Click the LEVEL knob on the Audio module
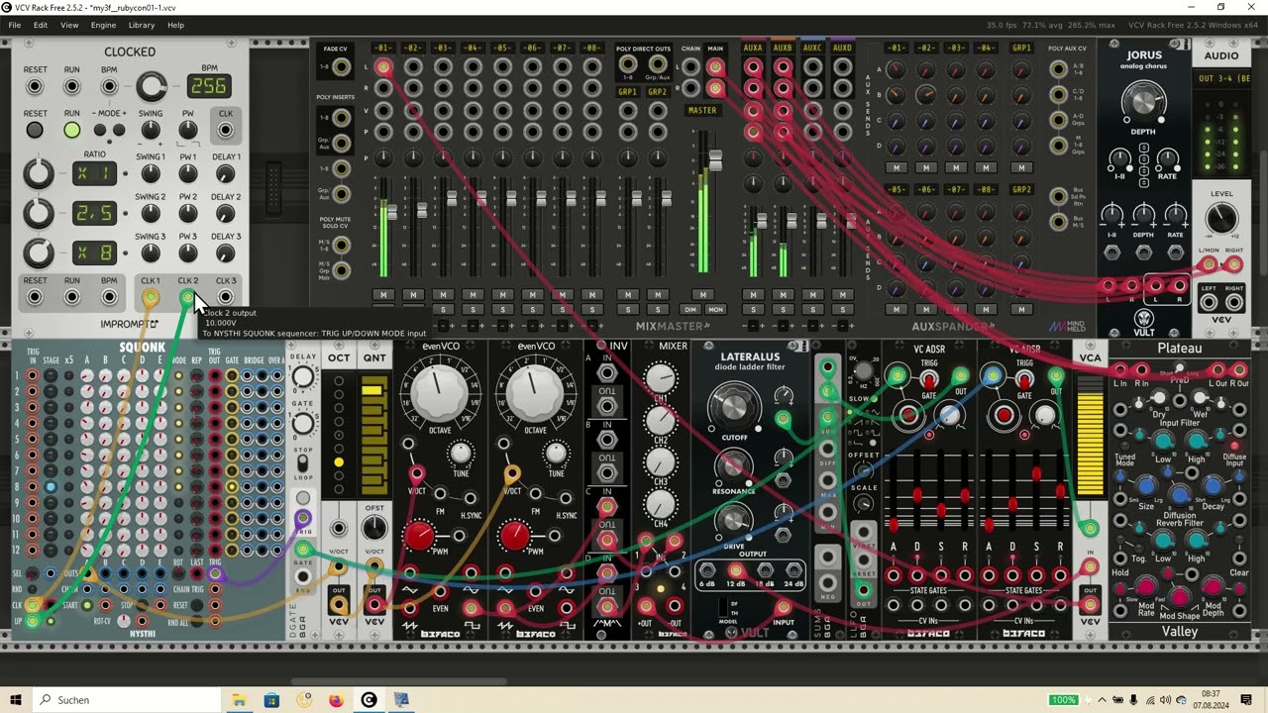The image size is (1268, 713). (1221, 219)
